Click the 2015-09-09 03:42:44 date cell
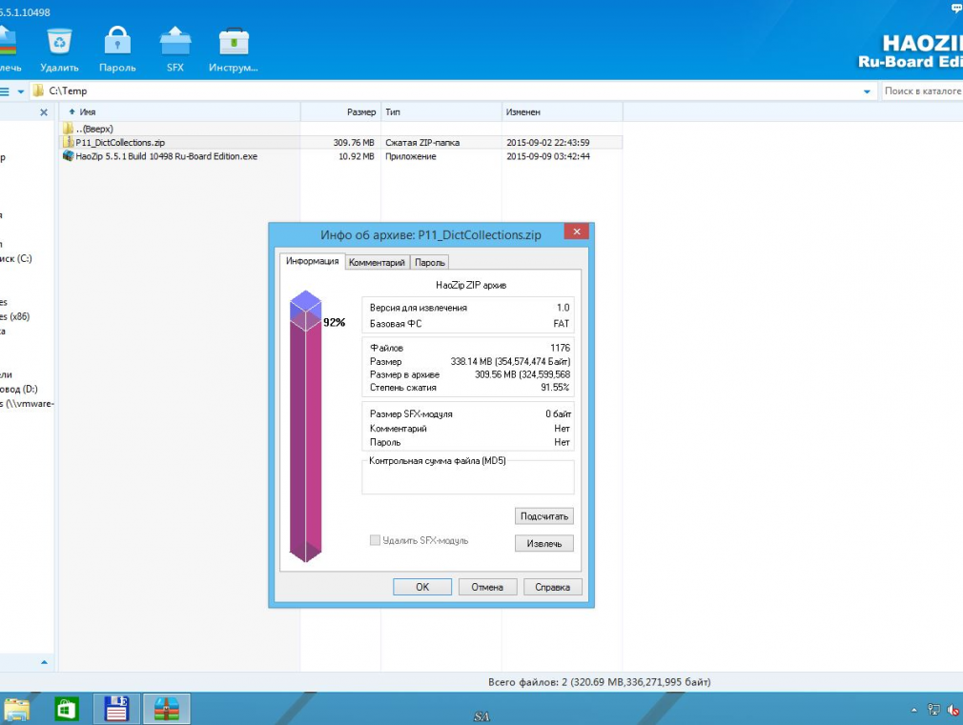 click(548, 156)
